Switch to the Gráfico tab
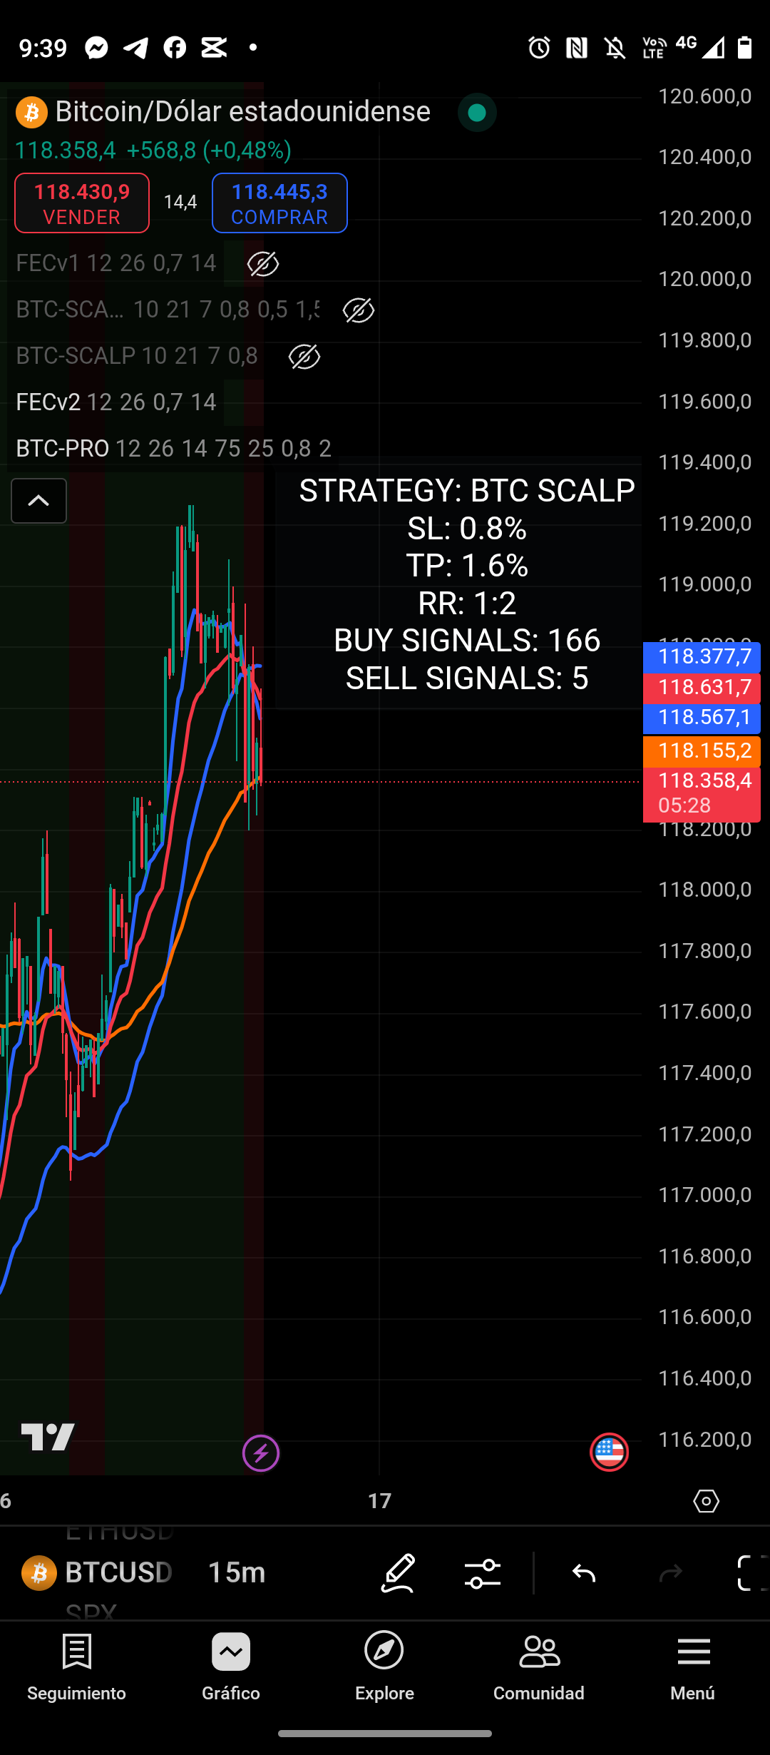 (x=231, y=1667)
